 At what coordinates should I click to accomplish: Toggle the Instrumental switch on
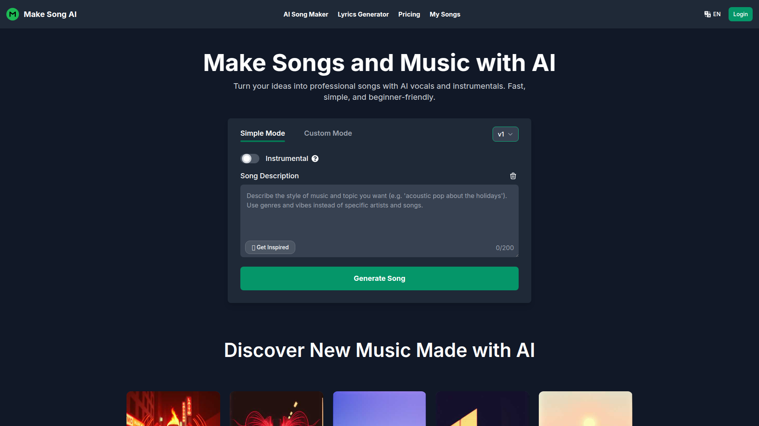[250, 159]
